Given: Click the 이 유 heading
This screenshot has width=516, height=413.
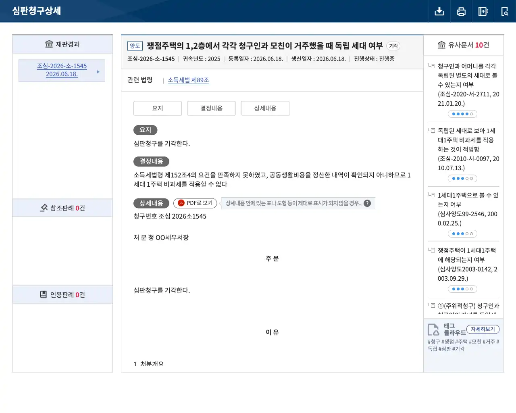Looking at the screenshot, I should pos(272,332).
